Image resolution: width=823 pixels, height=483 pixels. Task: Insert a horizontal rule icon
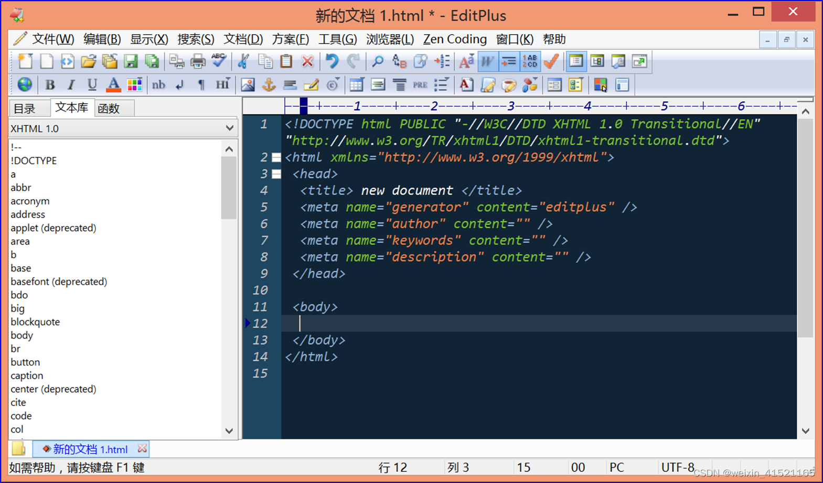[290, 84]
